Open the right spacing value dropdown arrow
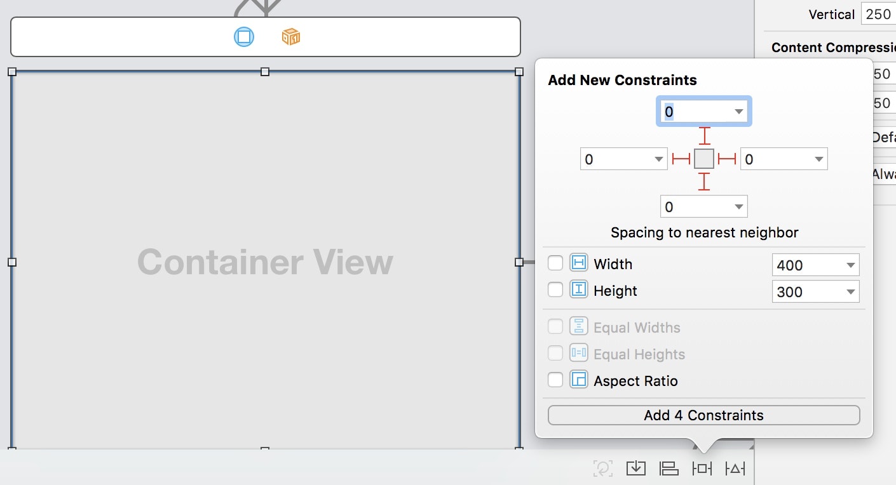 pos(819,159)
